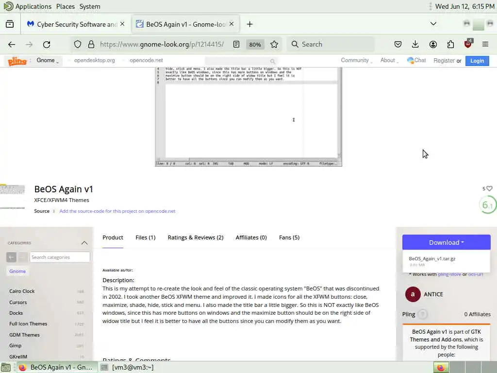Click the categories back arrow button
The height and width of the screenshot is (373, 497).
coord(11,257)
